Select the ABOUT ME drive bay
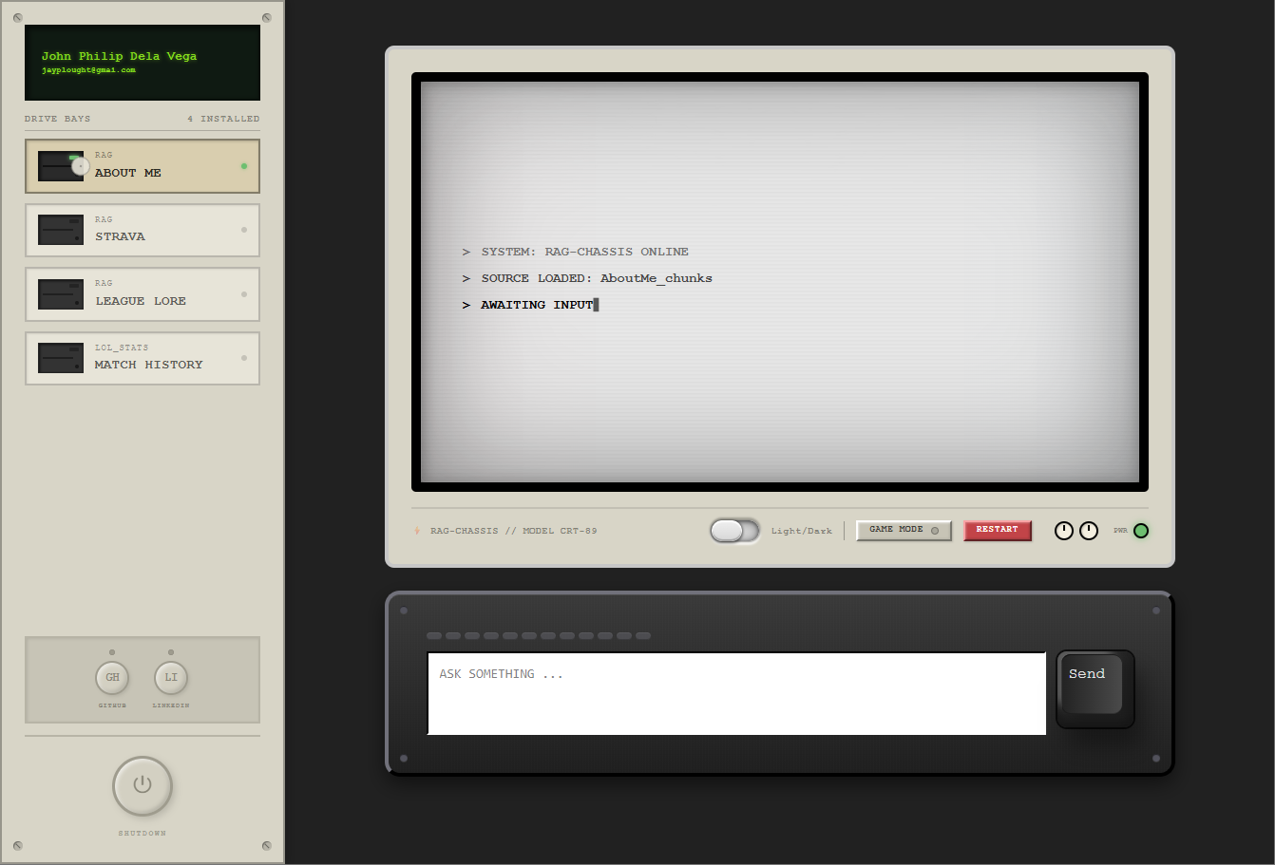The image size is (1275, 865). click(x=143, y=166)
